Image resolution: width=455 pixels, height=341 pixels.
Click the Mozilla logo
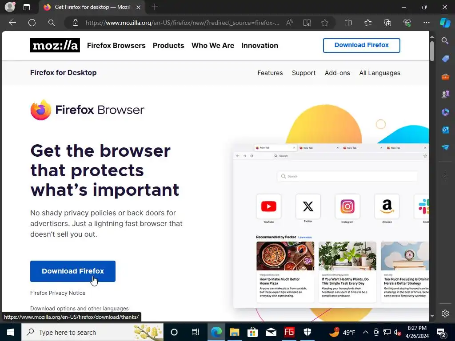55,45
